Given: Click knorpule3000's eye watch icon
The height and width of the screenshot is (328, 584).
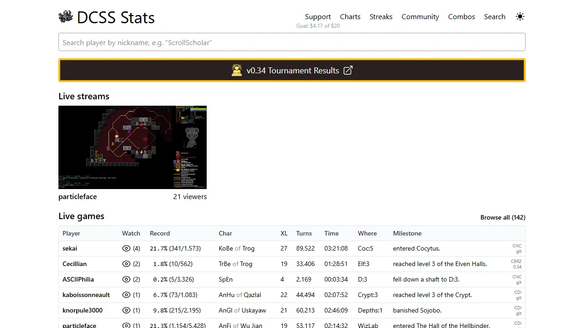Looking at the screenshot, I should pos(125,310).
